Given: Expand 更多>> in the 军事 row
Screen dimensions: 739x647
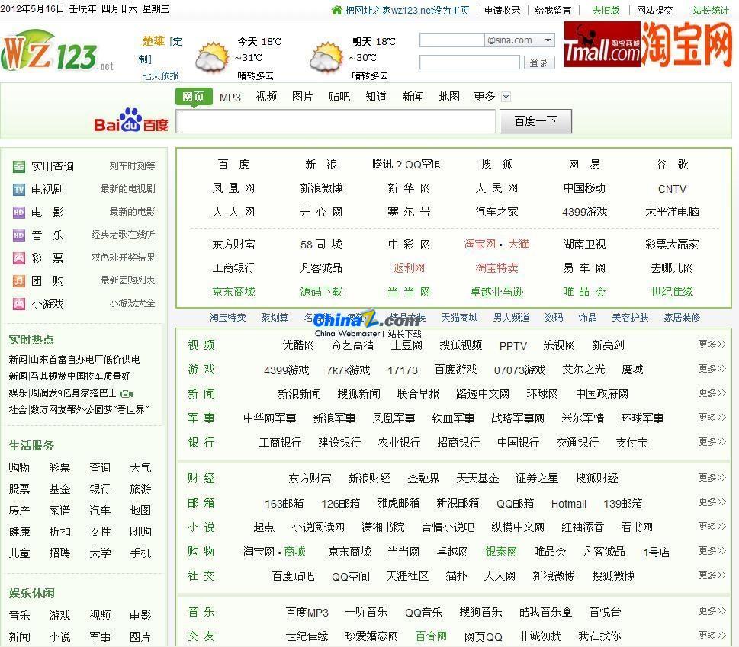Looking at the screenshot, I should tap(712, 417).
